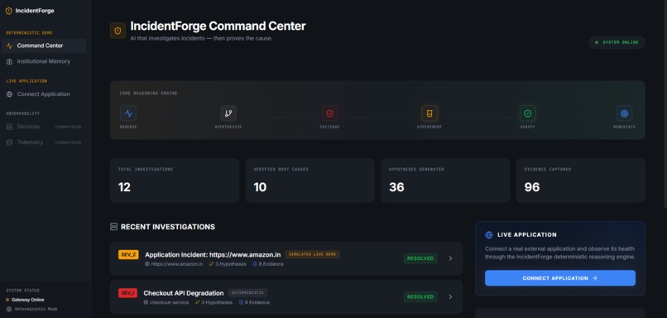Select Connect Application in sidebar
This screenshot has height=318, width=667.
point(44,94)
